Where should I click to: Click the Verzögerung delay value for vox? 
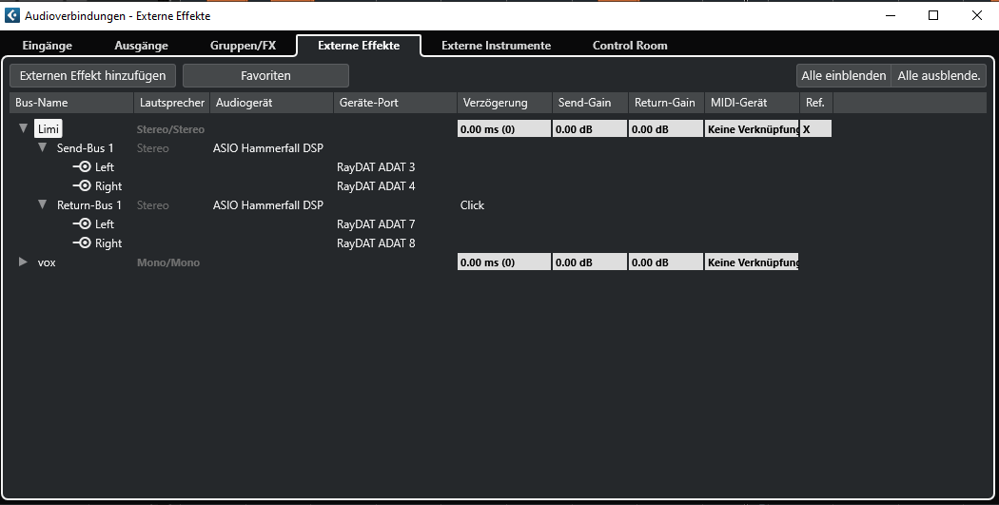[503, 262]
